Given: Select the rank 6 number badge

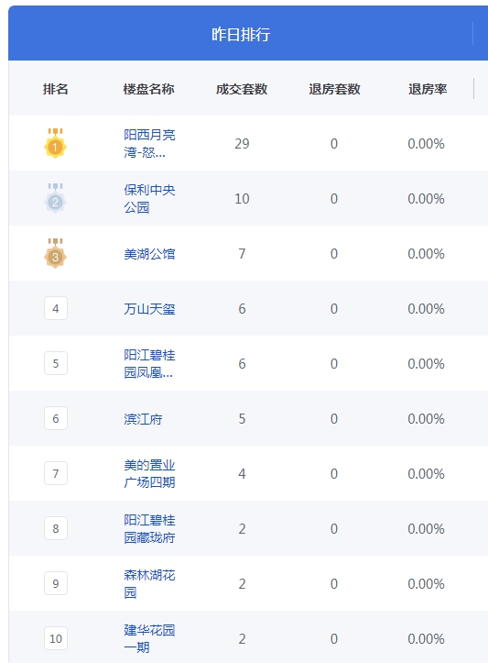Looking at the screenshot, I should pos(56,418).
